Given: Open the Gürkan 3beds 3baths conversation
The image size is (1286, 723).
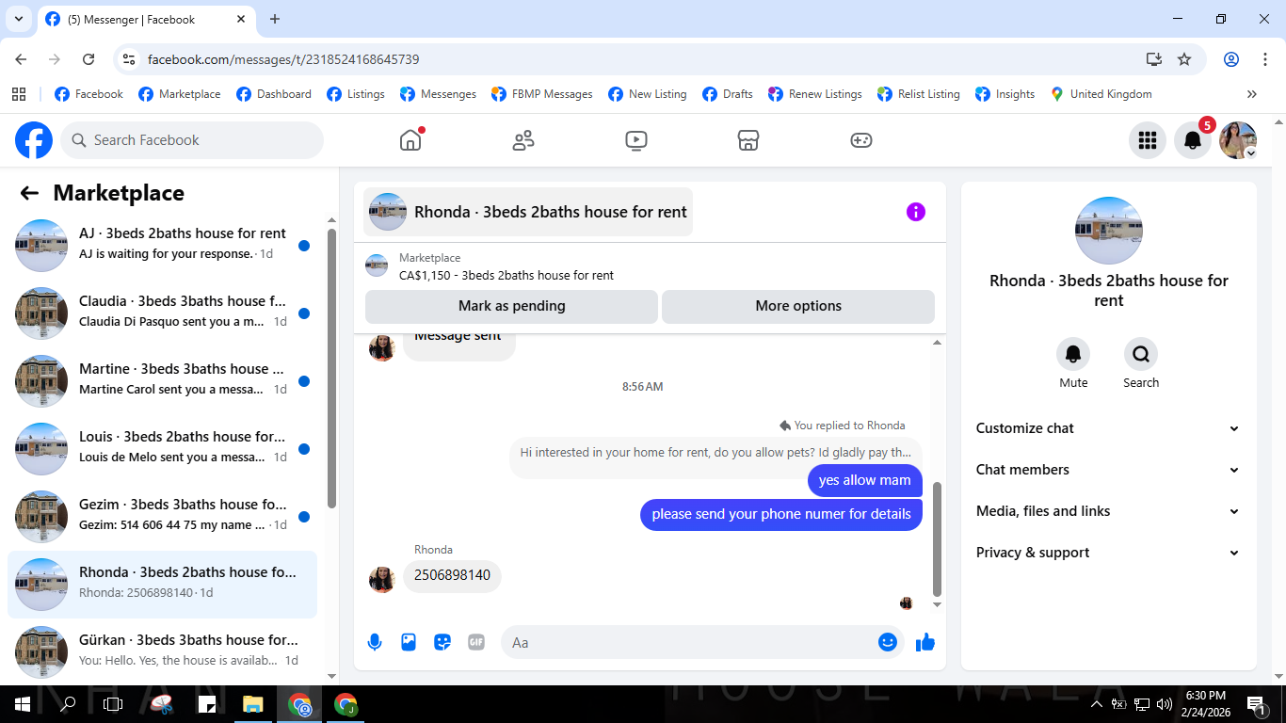Looking at the screenshot, I should (162, 651).
